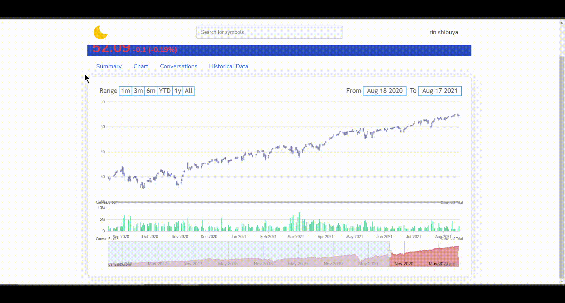Open the Chart tab
The image size is (565, 303).
(x=141, y=66)
